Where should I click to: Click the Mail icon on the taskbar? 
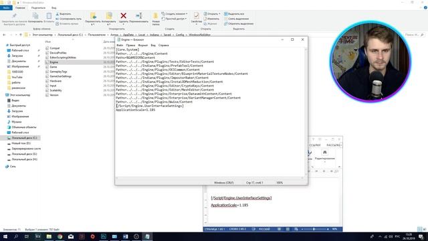coord(71,236)
